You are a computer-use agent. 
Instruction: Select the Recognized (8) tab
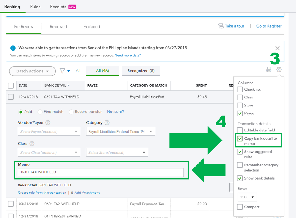pos(141,71)
